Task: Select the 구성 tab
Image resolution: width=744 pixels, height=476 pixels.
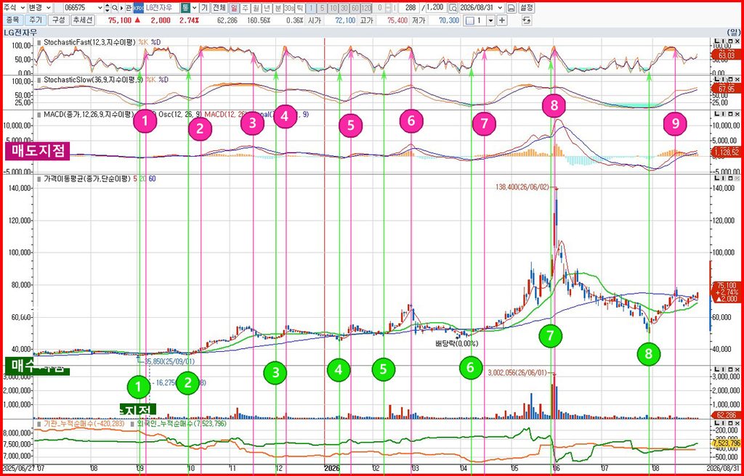Action: click(x=58, y=20)
